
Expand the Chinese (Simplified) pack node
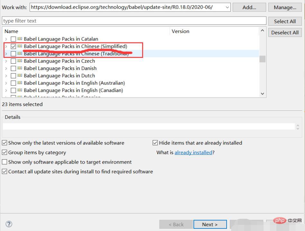point(6,47)
